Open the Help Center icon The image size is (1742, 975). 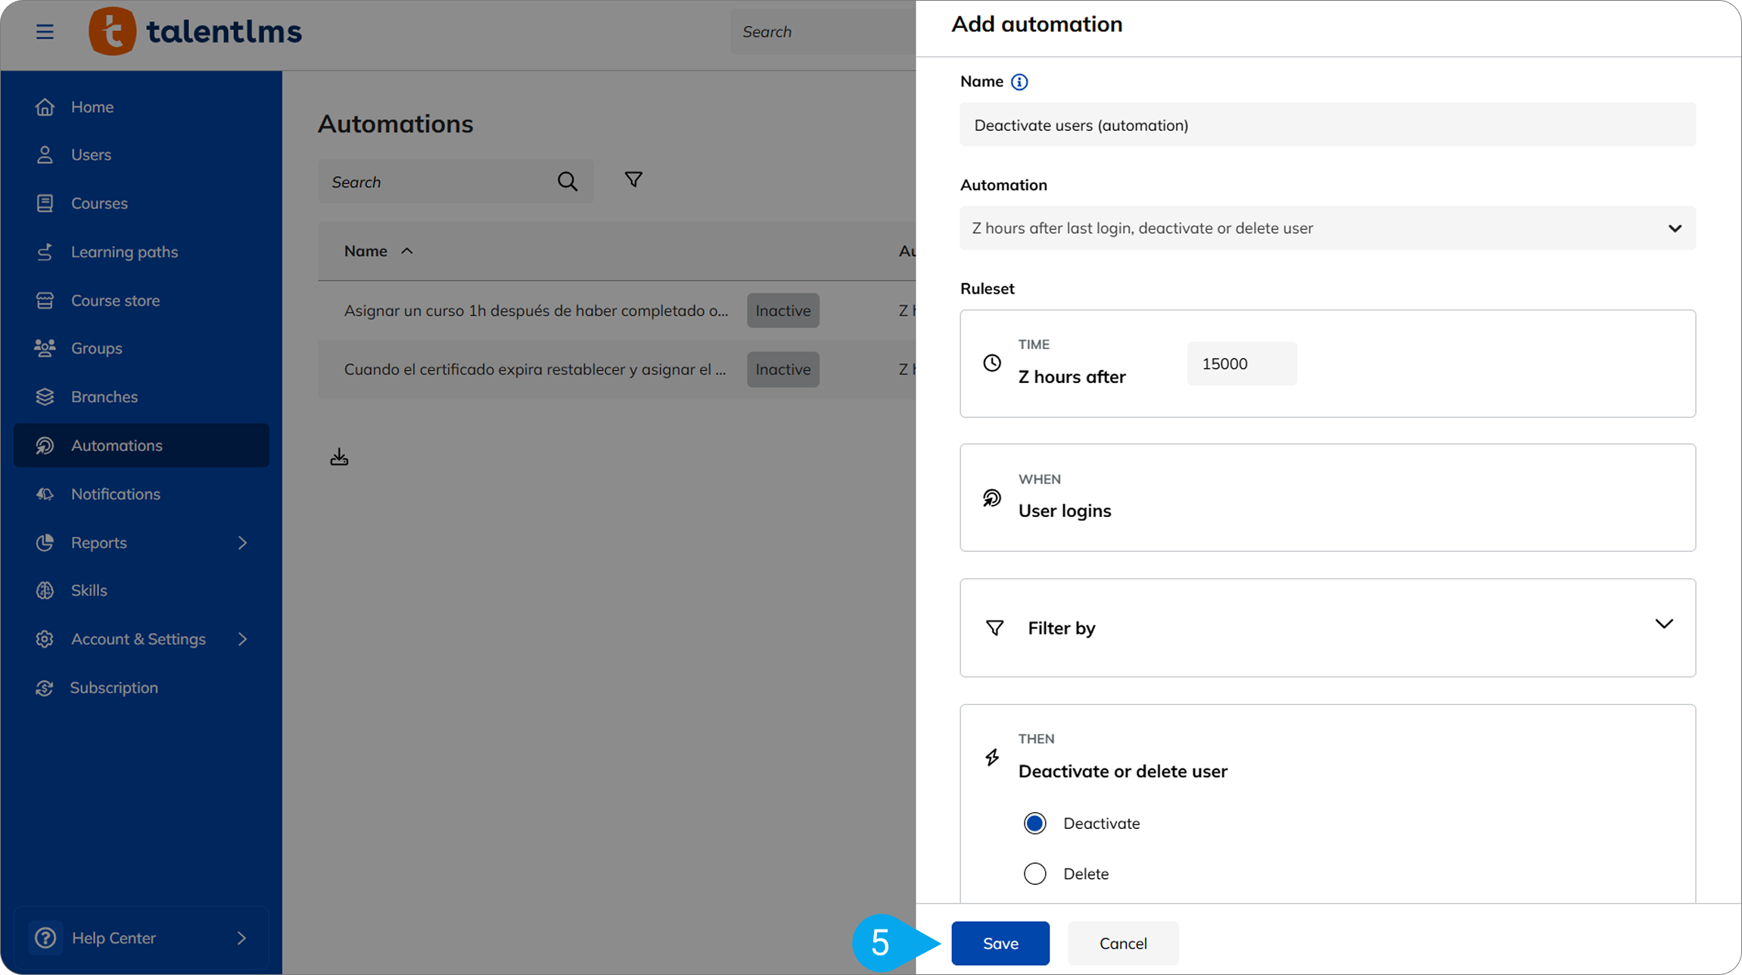click(x=45, y=938)
